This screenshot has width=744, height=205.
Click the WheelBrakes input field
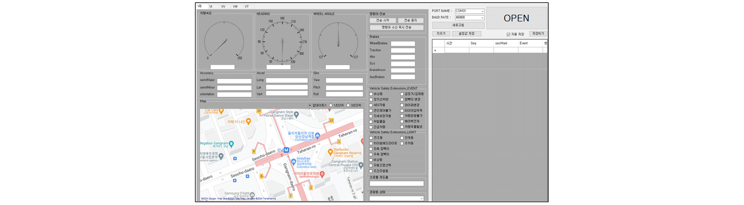(x=403, y=44)
